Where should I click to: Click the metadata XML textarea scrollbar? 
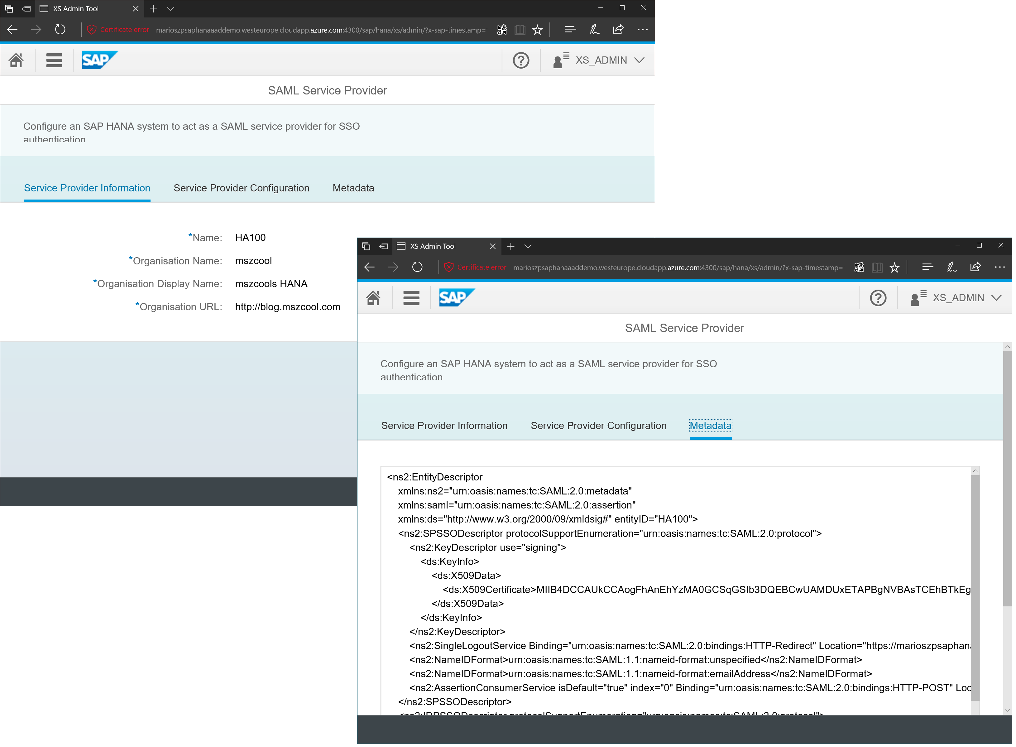click(x=975, y=588)
